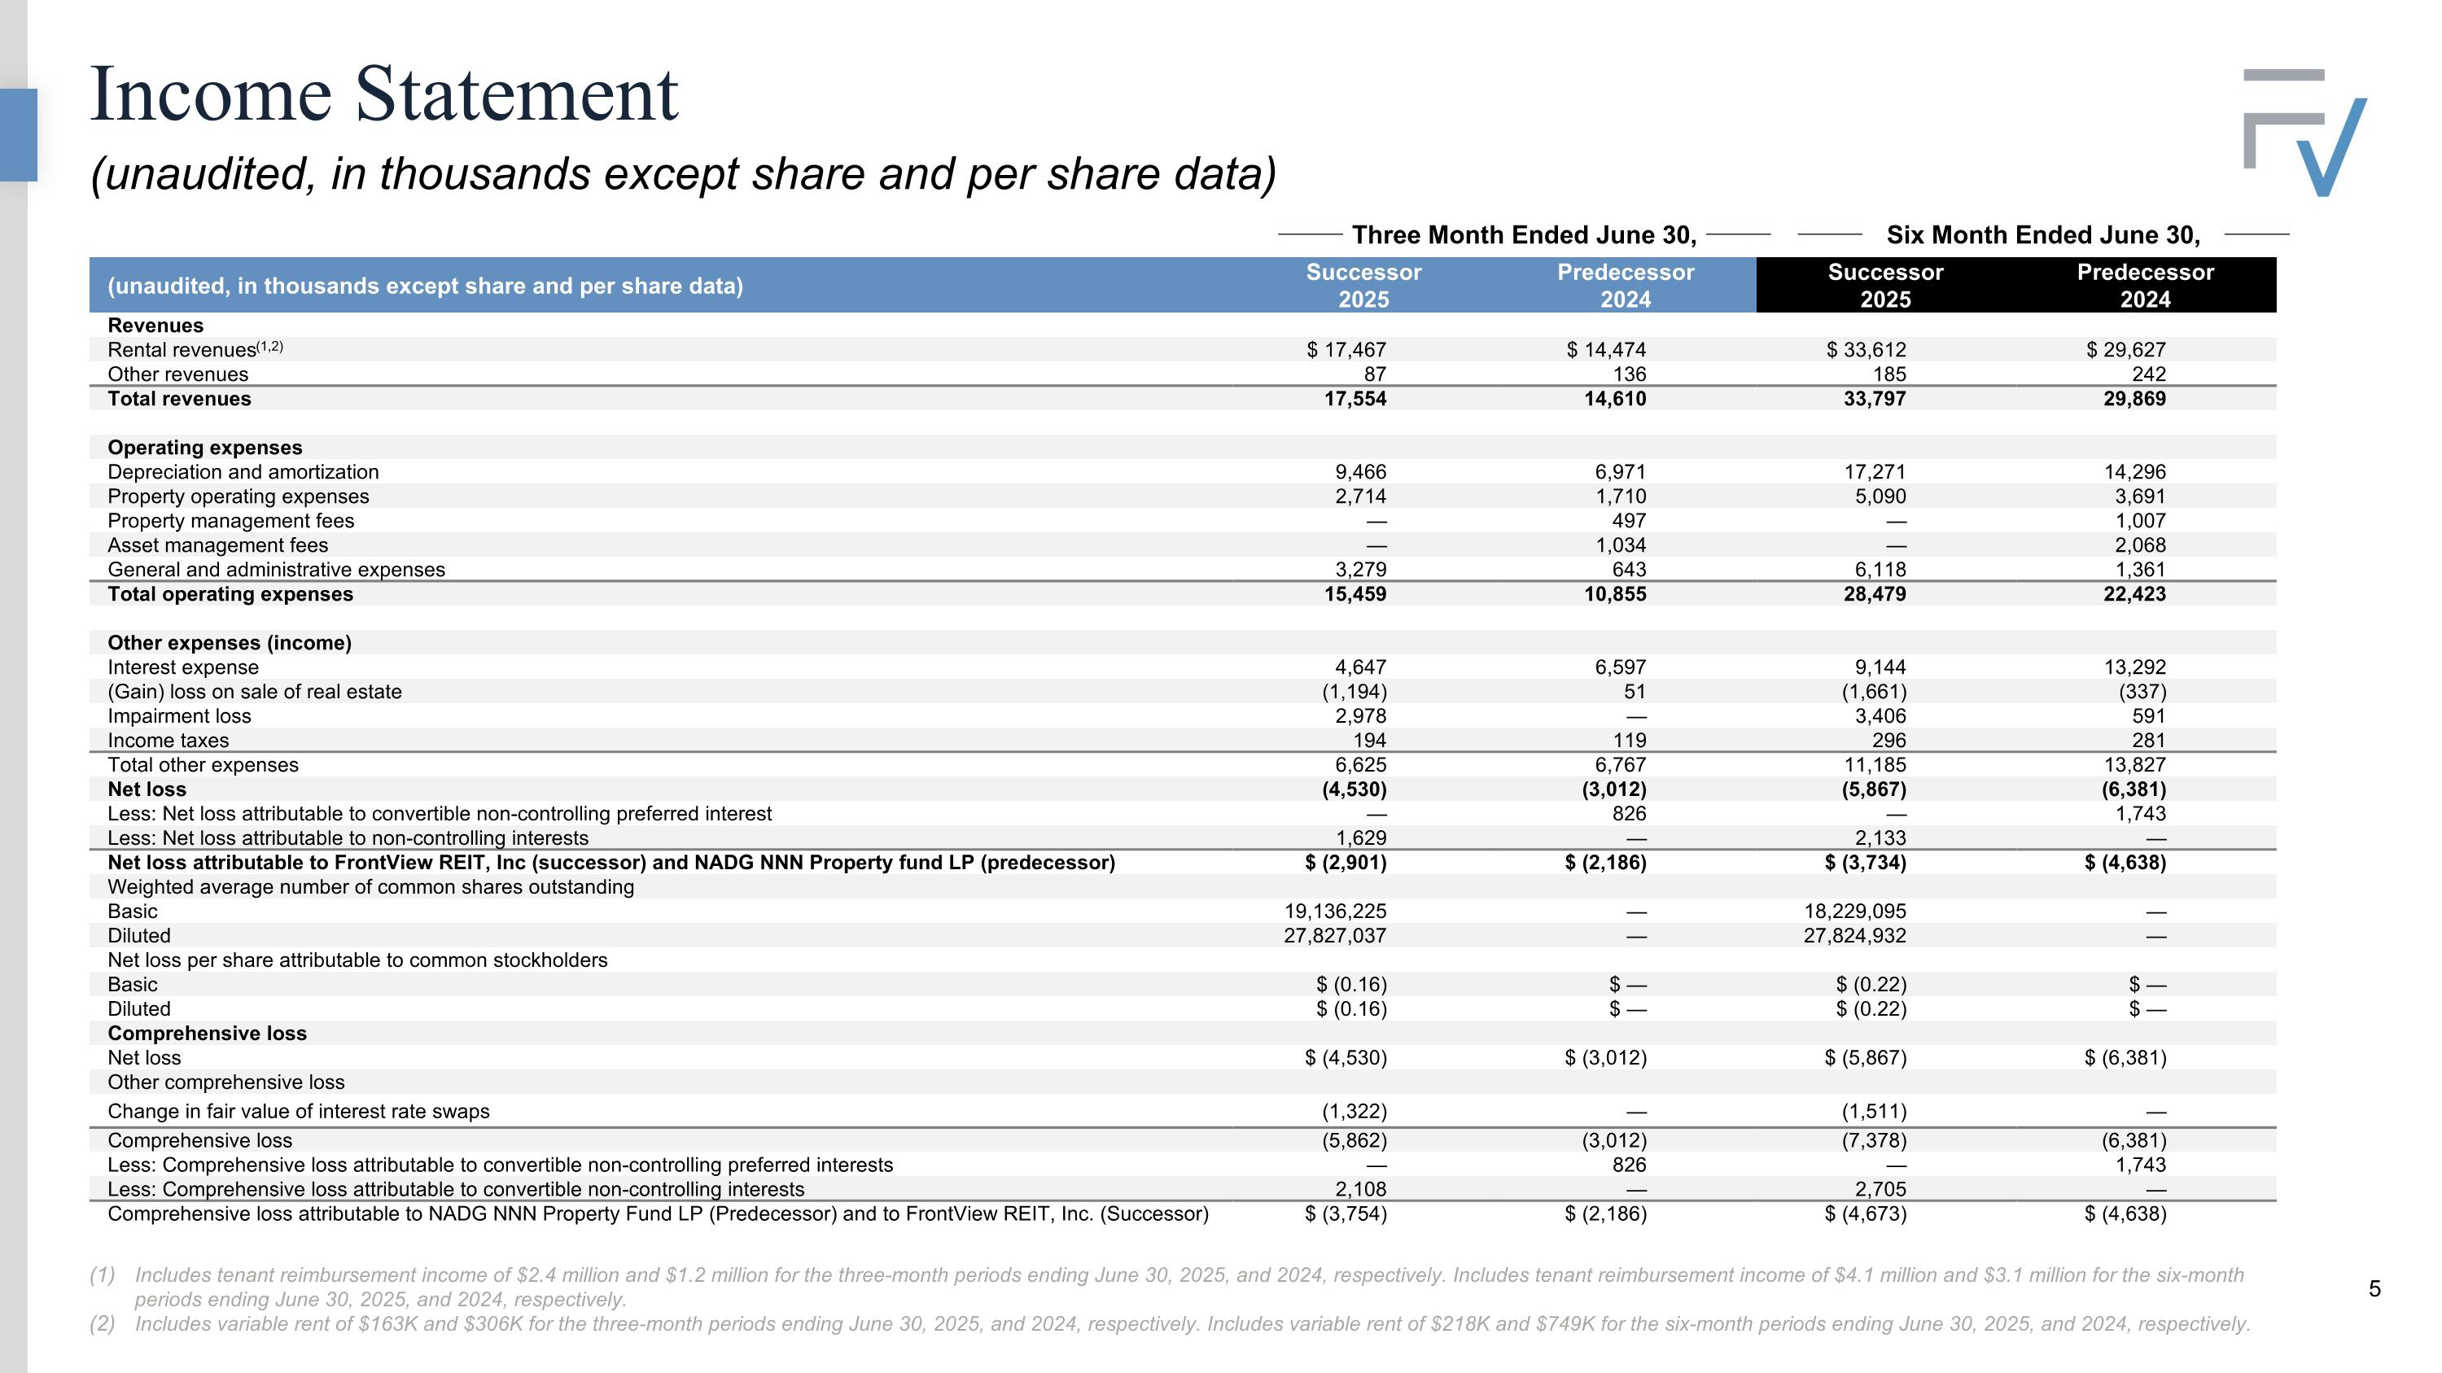Click "General and administrative expenses" row label

pos(276,570)
